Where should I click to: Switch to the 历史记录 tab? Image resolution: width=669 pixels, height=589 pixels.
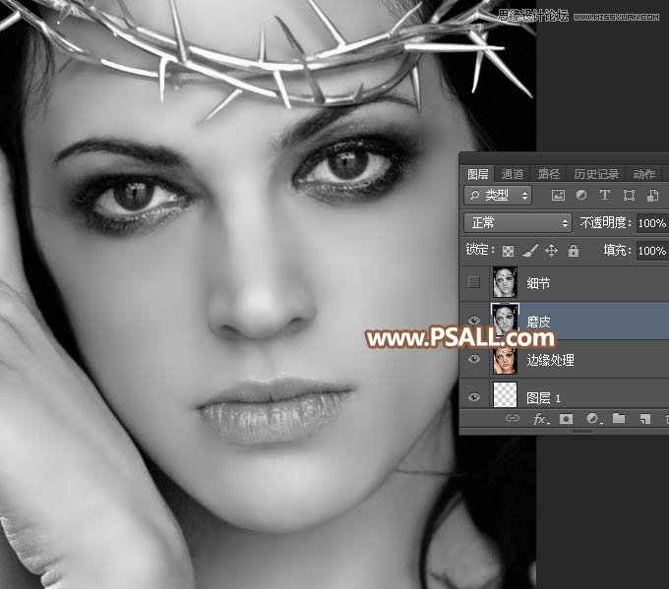point(596,174)
